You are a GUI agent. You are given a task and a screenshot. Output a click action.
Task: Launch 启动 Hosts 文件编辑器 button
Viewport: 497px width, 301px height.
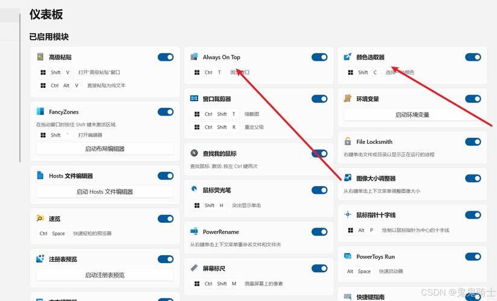click(x=105, y=191)
